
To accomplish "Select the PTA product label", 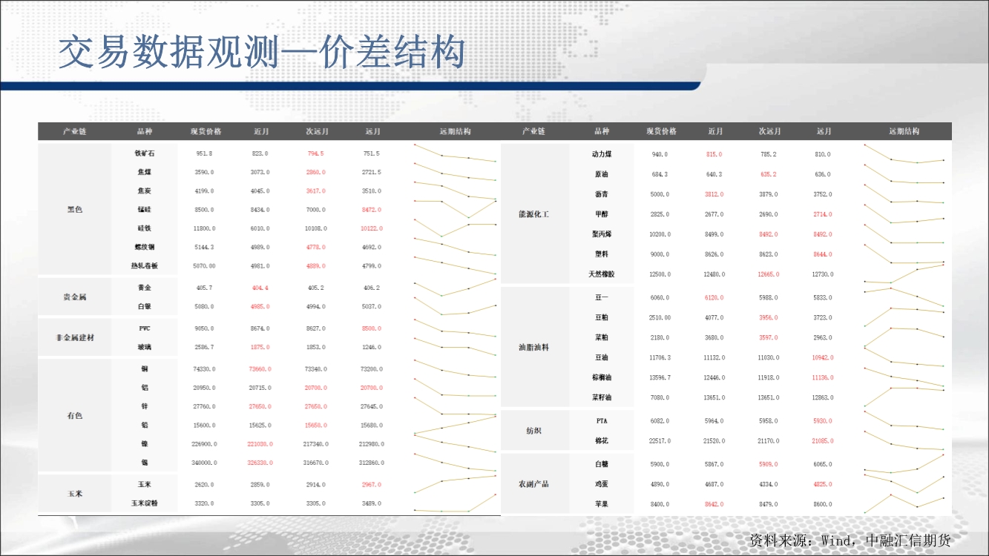I will (602, 420).
